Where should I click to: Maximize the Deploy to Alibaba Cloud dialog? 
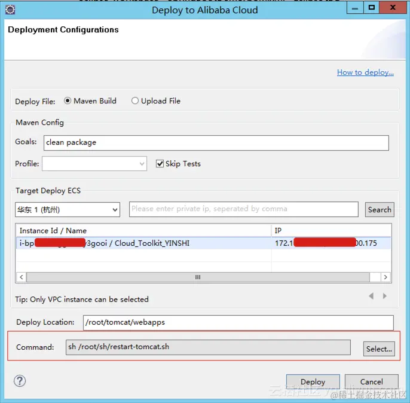tap(371, 8)
